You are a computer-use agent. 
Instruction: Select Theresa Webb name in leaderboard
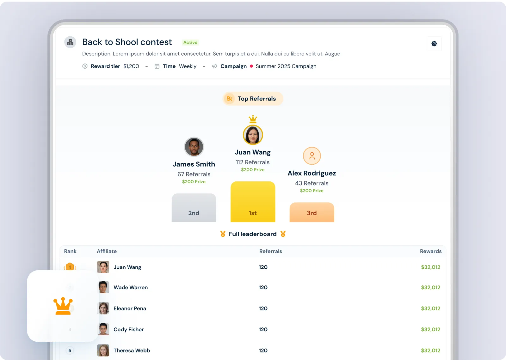(x=132, y=351)
